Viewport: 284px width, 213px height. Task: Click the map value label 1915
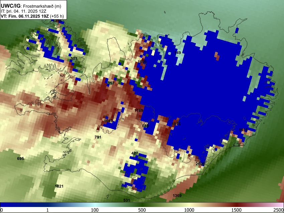[176, 124]
